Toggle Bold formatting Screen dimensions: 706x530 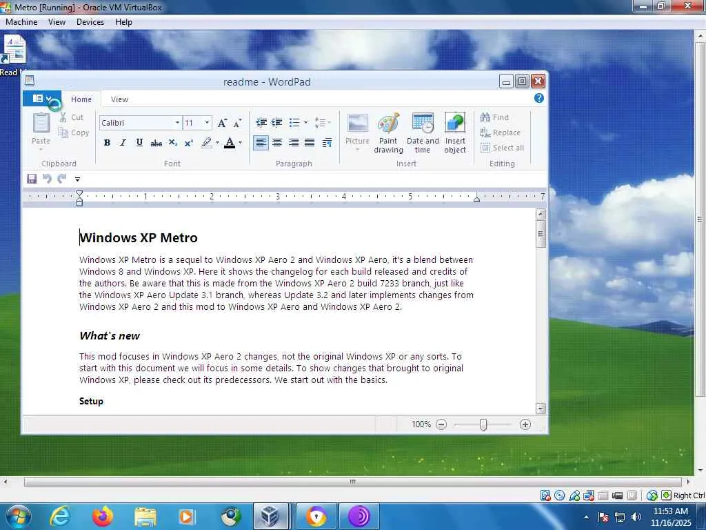(x=107, y=143)
